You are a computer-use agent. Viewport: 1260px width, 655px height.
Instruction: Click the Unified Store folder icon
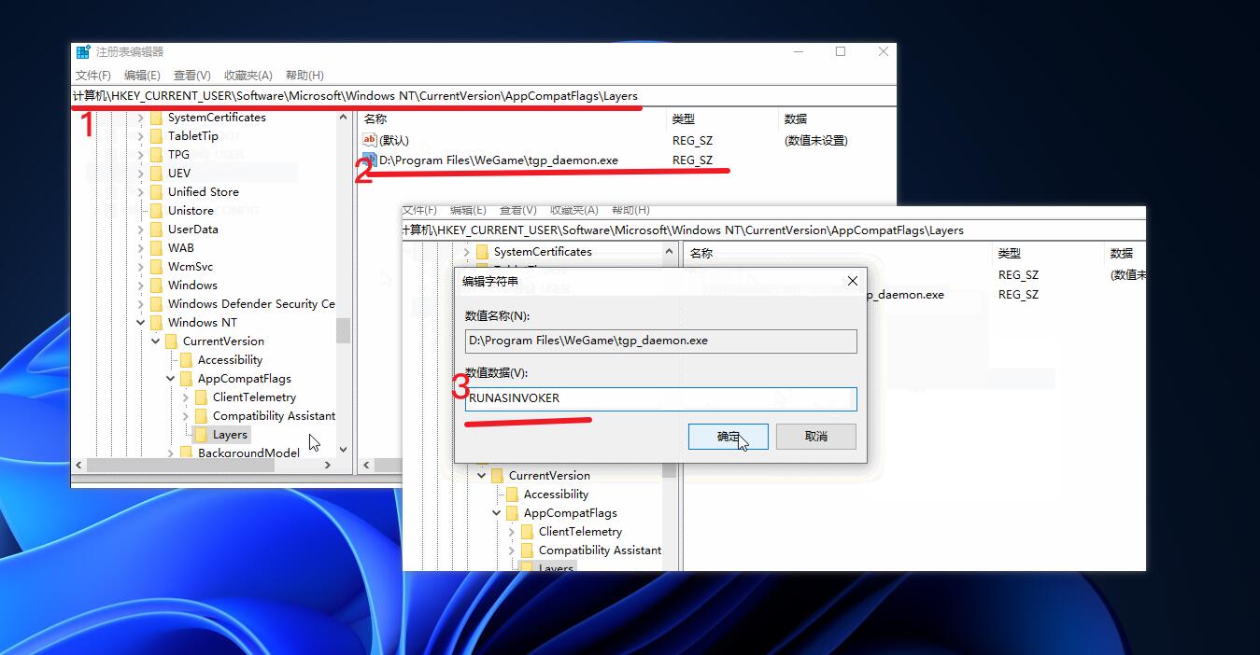(x=156, y=192)
